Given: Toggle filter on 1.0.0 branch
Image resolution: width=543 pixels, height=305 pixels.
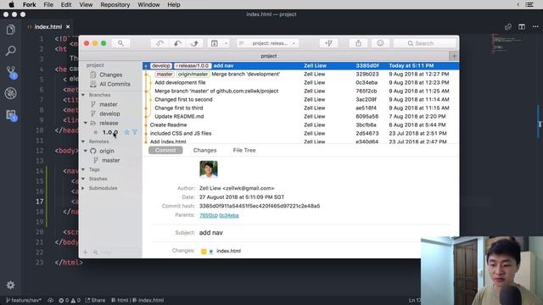Looking at the screenshot, I should tap(135, 132).
